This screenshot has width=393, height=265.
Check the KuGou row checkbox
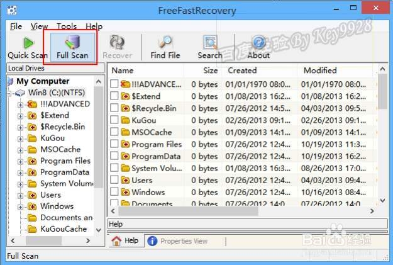click(x=114, y=120)
